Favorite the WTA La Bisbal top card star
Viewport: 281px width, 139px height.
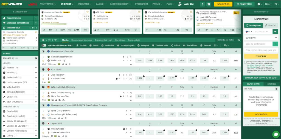pos(191,12)
